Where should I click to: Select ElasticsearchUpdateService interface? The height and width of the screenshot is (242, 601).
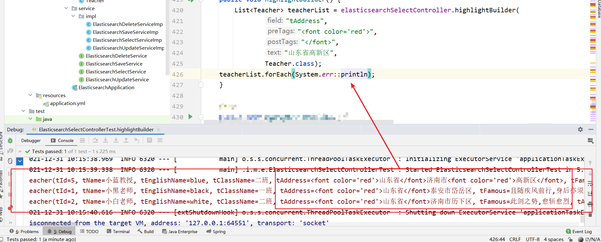tap(117, 79)
